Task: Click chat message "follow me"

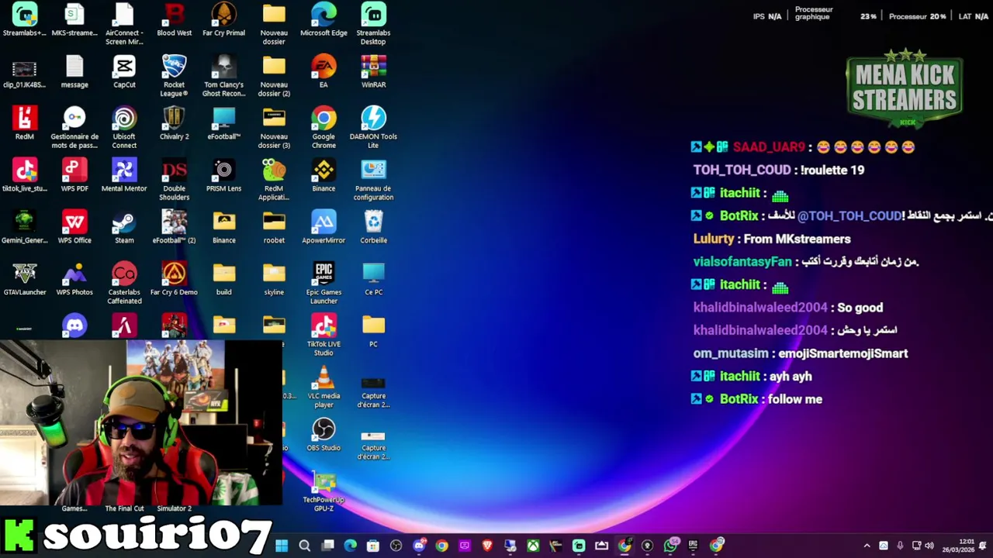Action: [x=795, y=399]
